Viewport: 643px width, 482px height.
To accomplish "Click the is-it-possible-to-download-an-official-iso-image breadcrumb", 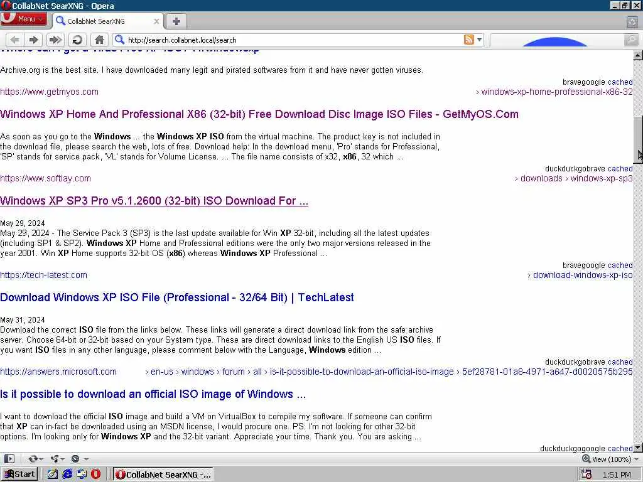I will pos(362,372).
